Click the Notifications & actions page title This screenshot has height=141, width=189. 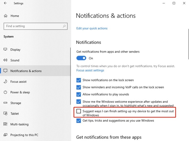point(106,16)
